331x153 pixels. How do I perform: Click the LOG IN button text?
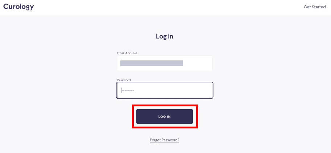pos(165,116)
